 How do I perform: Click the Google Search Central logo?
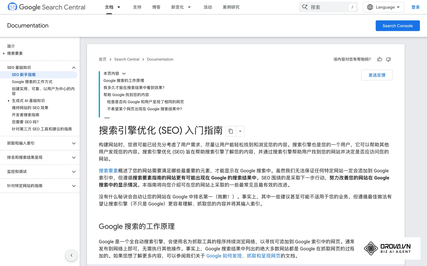click(46, 7)
